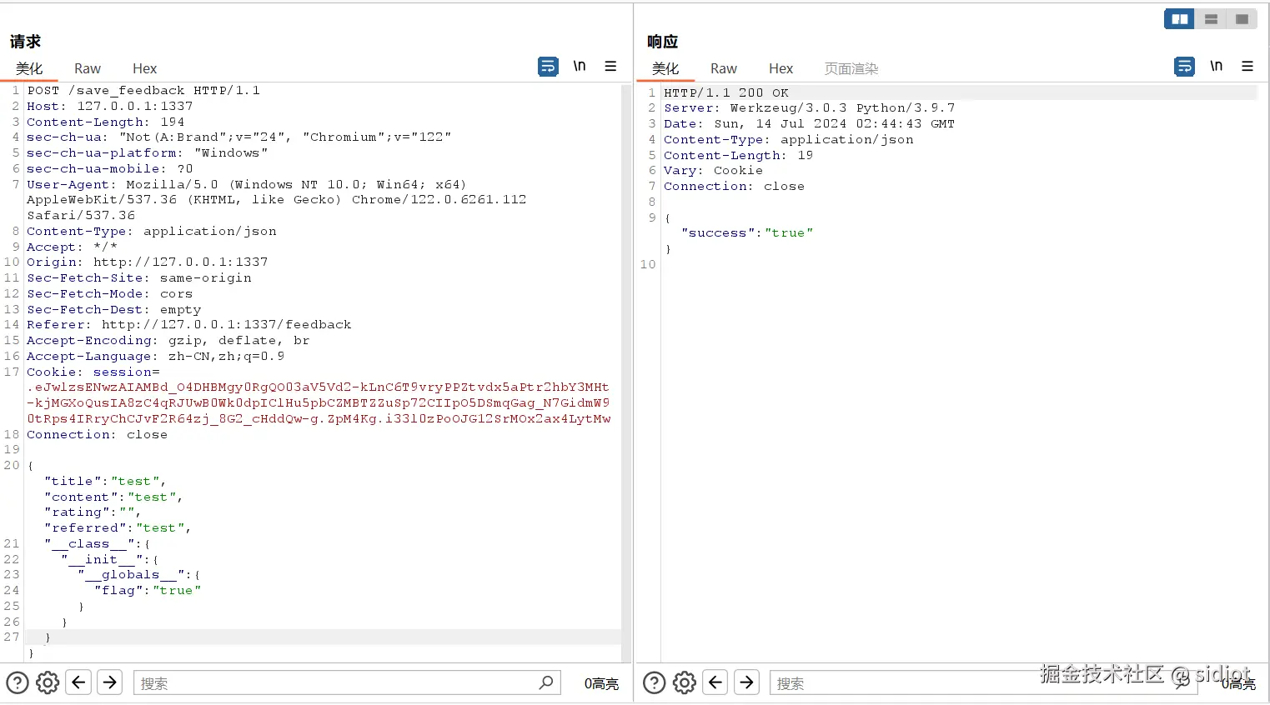The height and width of the screenshot is (705, 1270).
Task: Toggle non-printable characters in request panel
Action: [580, 66]
